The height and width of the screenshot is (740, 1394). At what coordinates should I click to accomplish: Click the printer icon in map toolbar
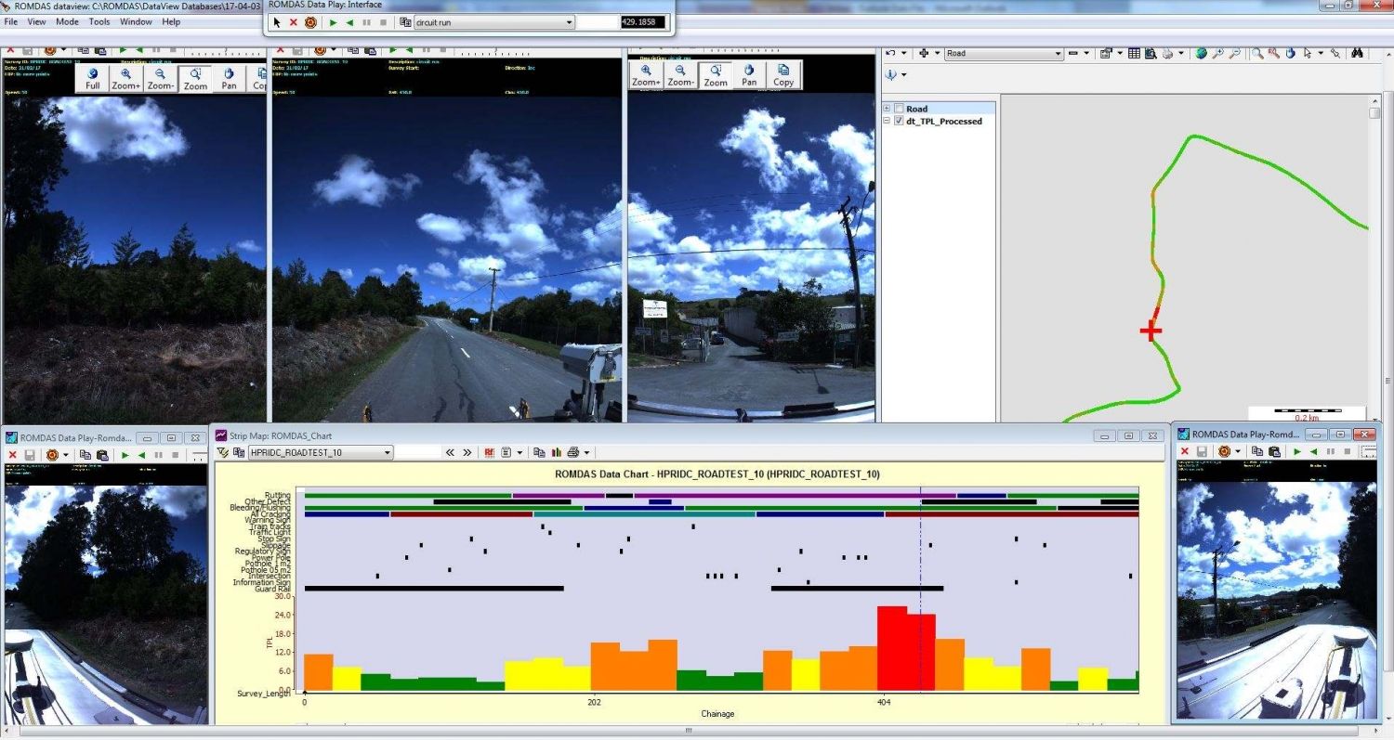tap(1167, 53)
